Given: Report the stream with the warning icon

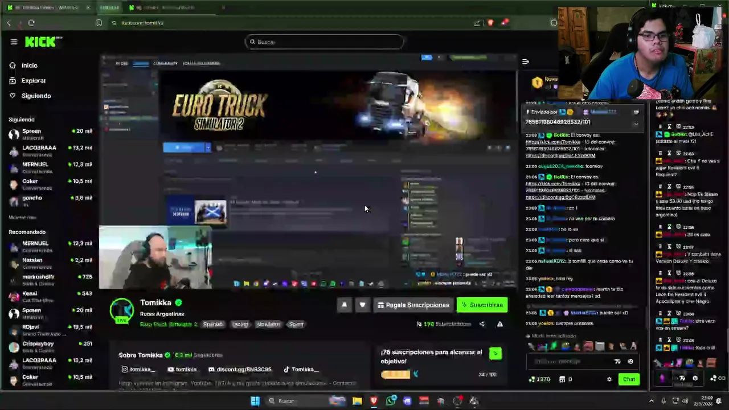Looking at the screenshot, I should coord(500,324).
